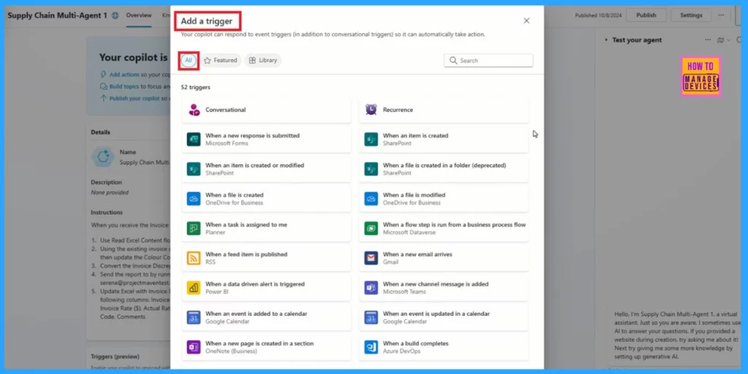Open the Settings button

click(691, 15)
